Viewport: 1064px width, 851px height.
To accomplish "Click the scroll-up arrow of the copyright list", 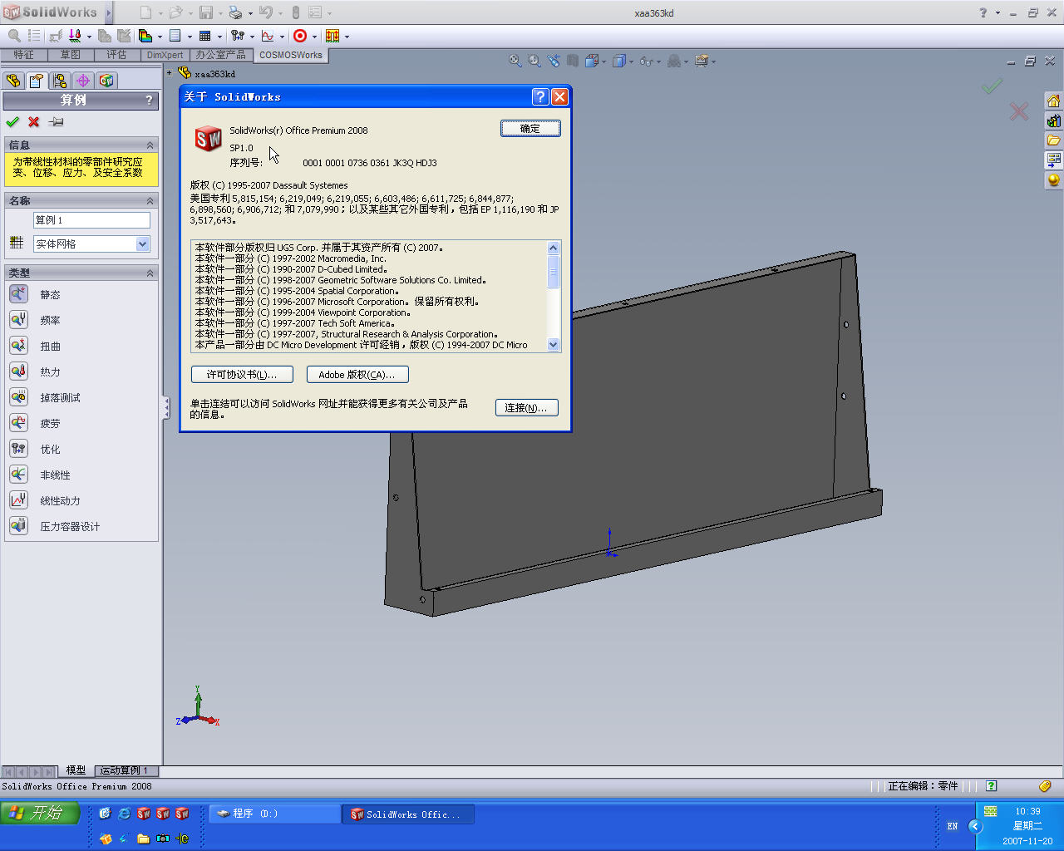I will coord(554,248).
